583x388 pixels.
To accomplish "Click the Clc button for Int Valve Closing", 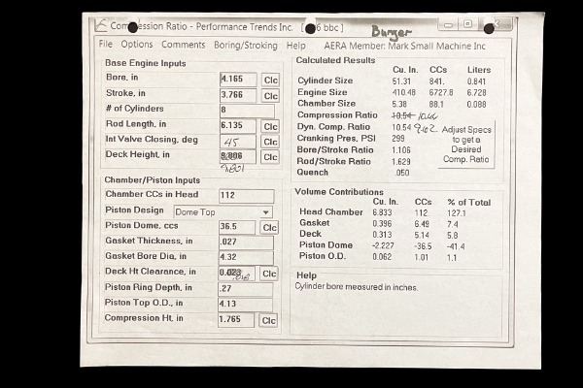I will tap(270, 142).
